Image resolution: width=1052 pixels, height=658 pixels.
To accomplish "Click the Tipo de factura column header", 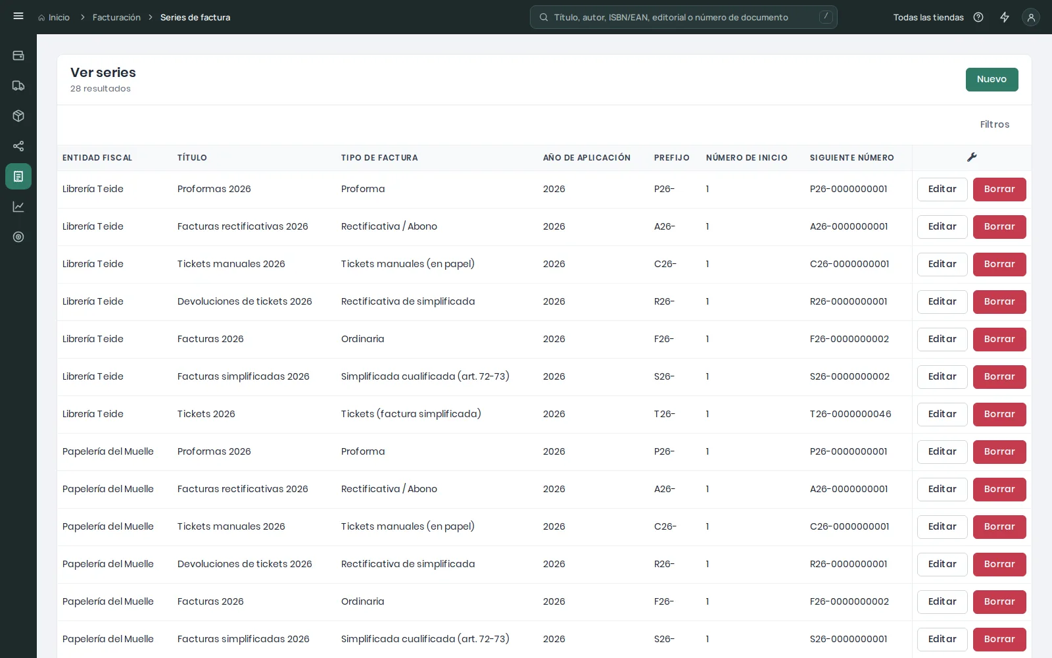I will coord(379,158).
